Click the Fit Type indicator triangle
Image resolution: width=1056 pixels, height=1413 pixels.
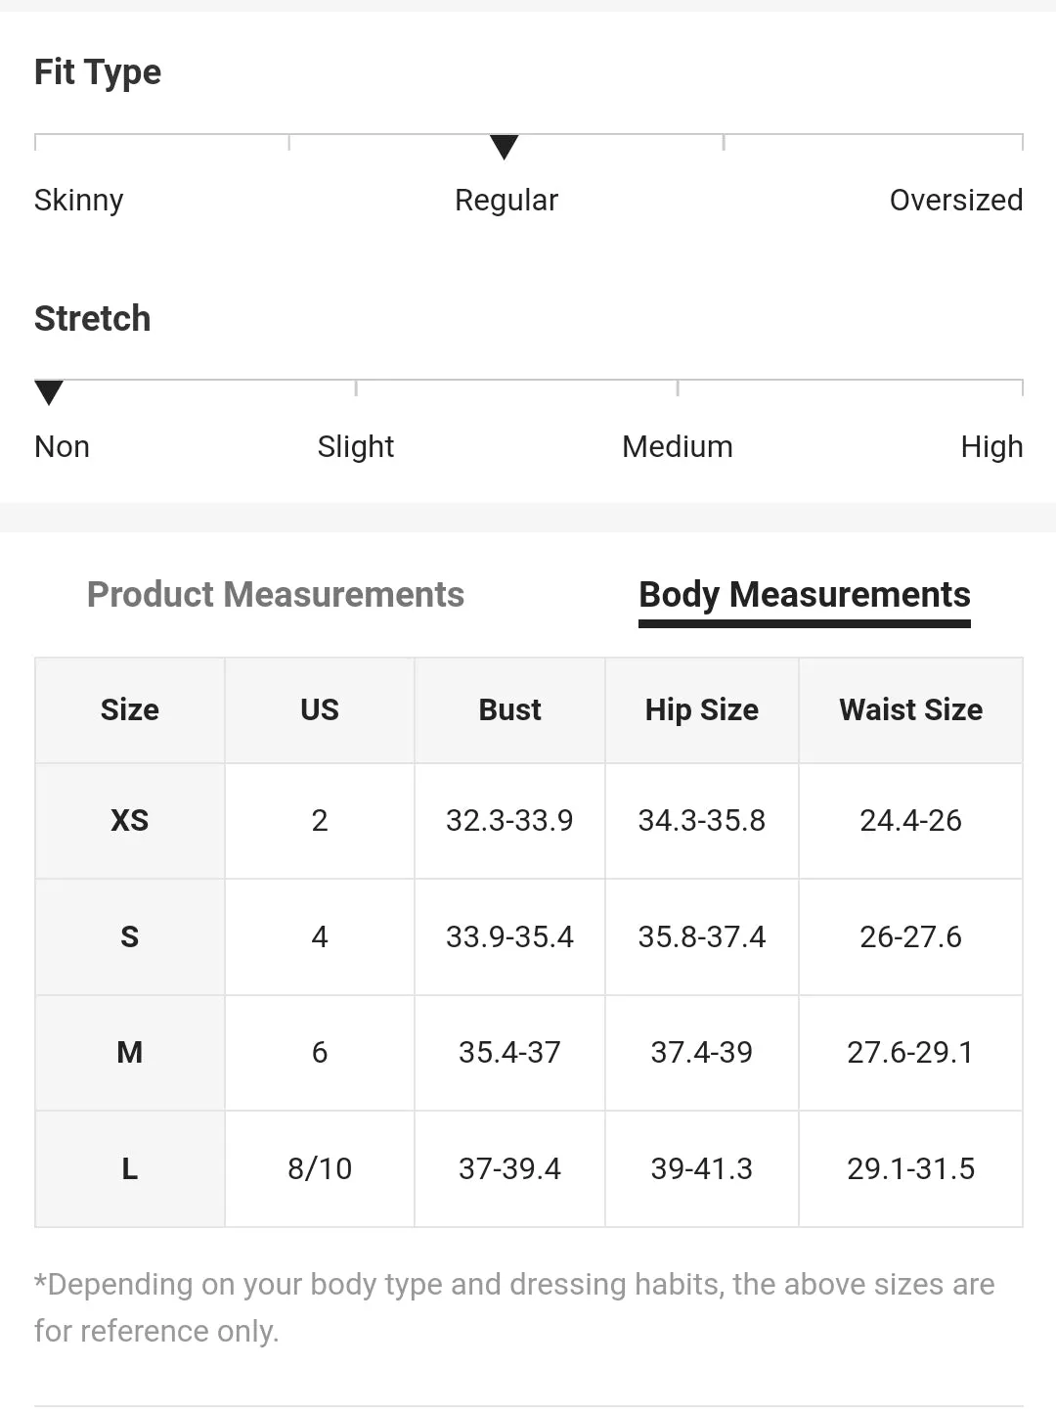(504, 147)
